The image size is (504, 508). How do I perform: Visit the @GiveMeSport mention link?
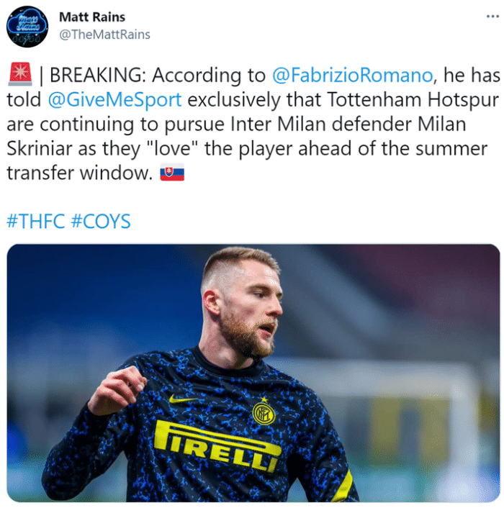(x=114, y=100)
